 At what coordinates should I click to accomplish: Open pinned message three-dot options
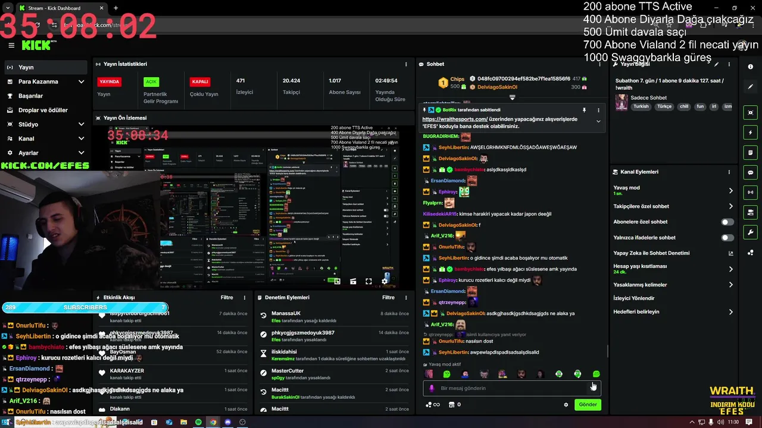pyautogui.click(x=598, y=110)
